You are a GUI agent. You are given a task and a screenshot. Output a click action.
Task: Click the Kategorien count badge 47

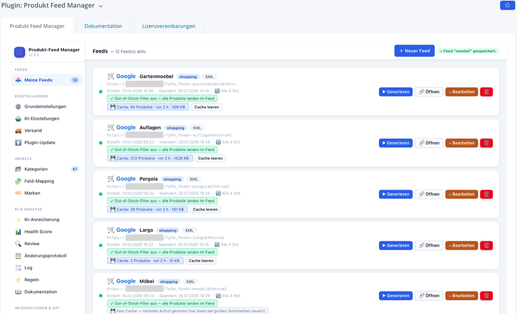coord(75,169)
